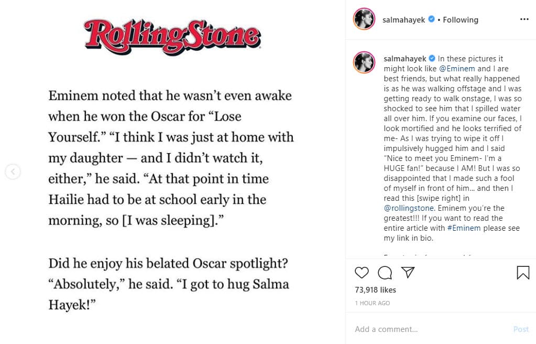Submit a comment with the Post button

[521, 329]
